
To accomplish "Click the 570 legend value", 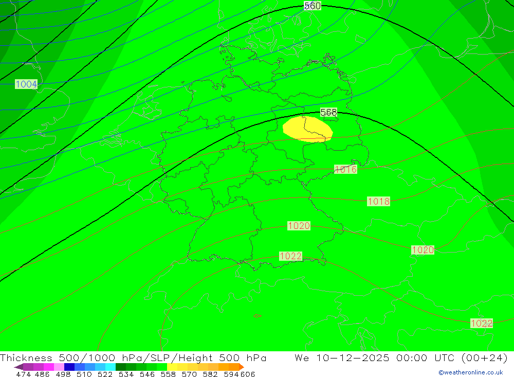I will tap(189, 374).
